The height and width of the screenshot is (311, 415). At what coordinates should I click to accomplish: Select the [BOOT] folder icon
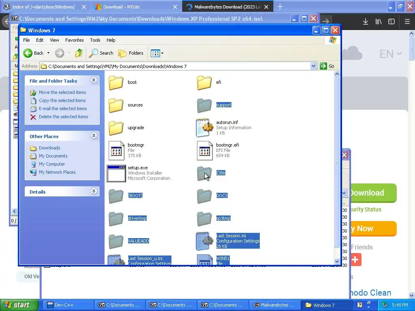[116, 196]
